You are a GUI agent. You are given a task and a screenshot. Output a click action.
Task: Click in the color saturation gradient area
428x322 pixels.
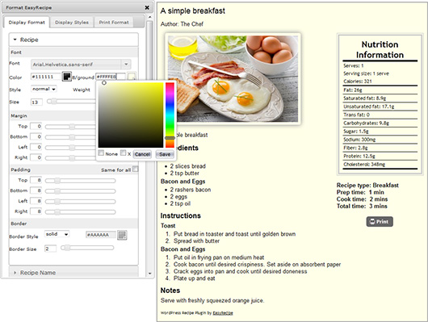coord(131,115)
